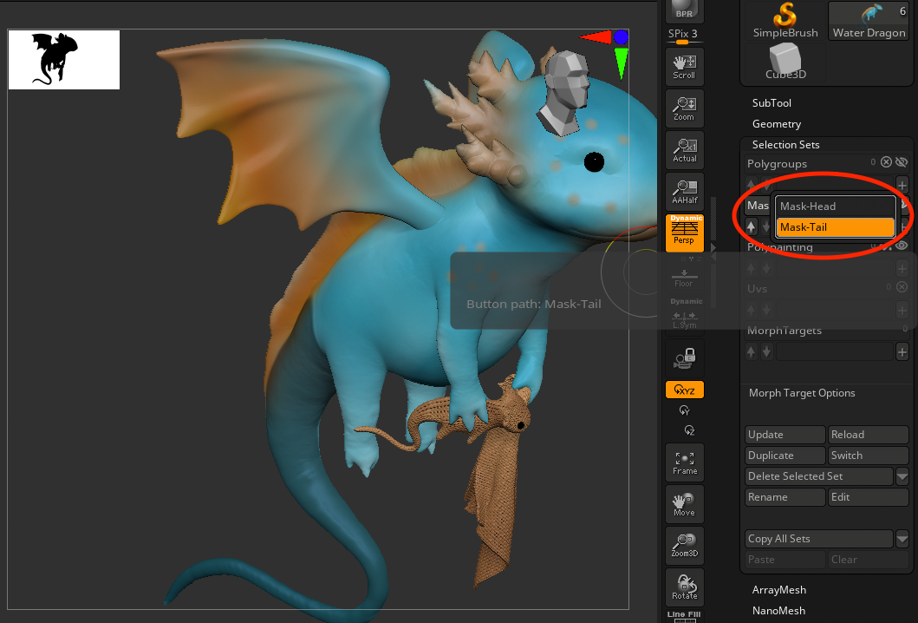Click the Frame mesh icon
Image resolution: width=918 pixels, height=623 pixels.
pyautogui.click(x=685, y=463)
